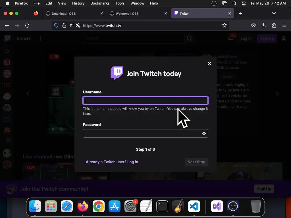
Task: Open tracking protection shield icon
Action: click(x=56, y=25)
